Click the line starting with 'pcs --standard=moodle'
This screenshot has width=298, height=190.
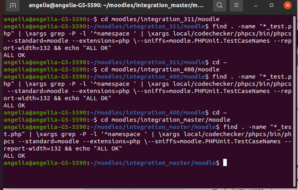[x=148, y=141]
